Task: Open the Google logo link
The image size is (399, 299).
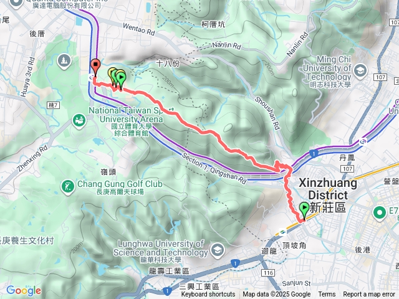Action: (x=24, y=291)
